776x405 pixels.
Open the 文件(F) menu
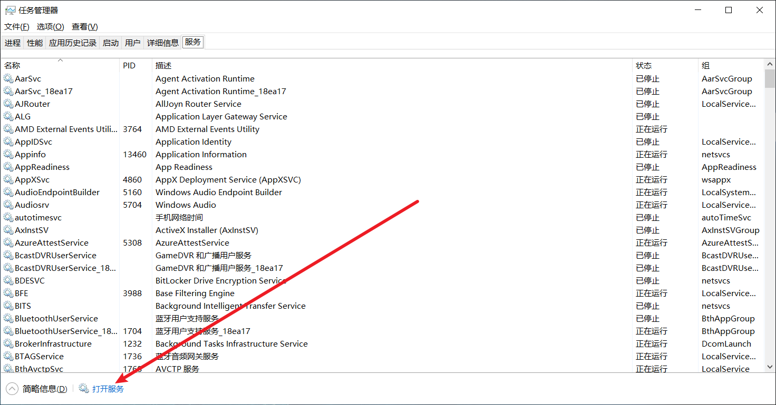point(17,27)
